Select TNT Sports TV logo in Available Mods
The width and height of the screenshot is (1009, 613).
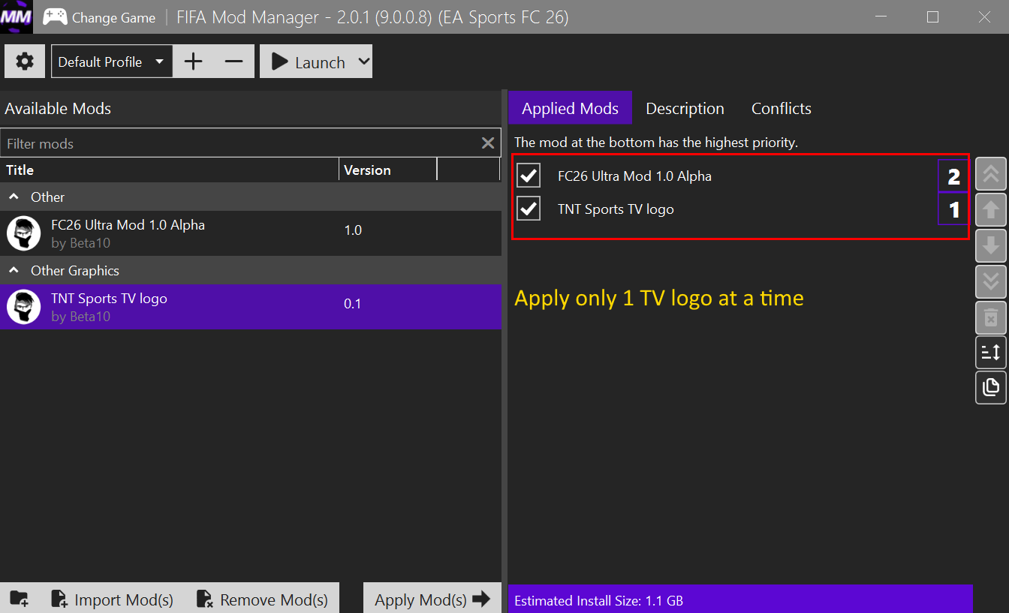251,307
